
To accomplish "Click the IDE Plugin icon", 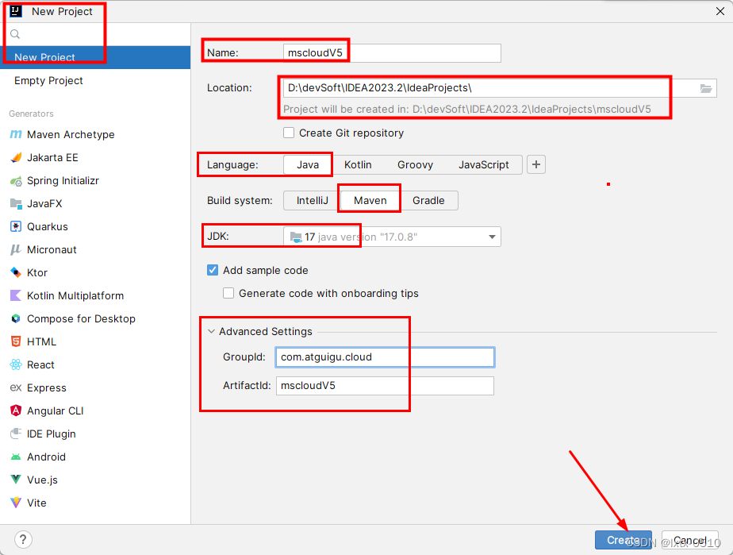I will 16,434.
